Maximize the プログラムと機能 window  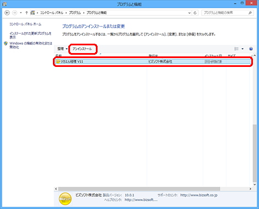point(242,3)
